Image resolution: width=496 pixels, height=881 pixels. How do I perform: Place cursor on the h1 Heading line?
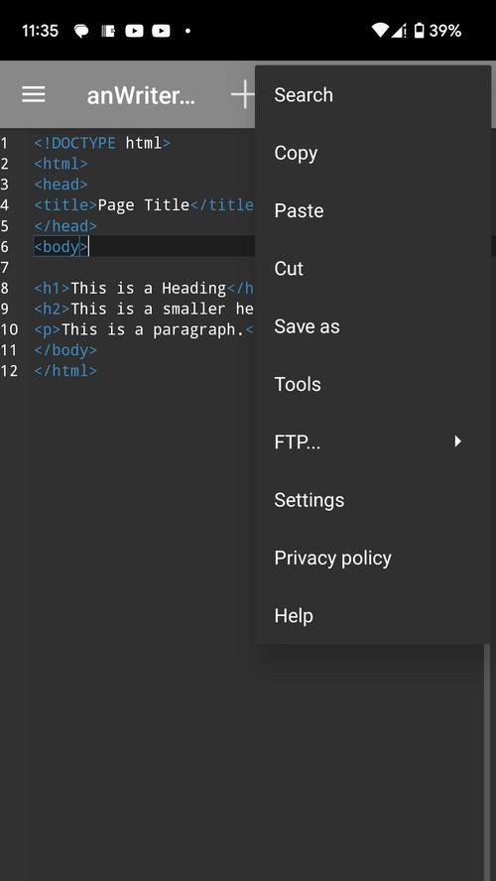coord(145,289)
